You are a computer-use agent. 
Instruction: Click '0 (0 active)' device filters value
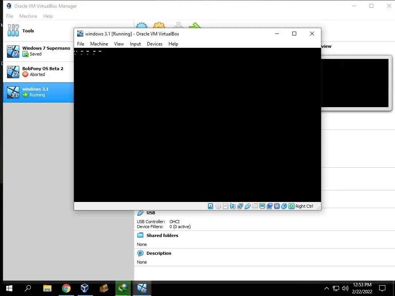pyautogui.click(x=180, y=227)
